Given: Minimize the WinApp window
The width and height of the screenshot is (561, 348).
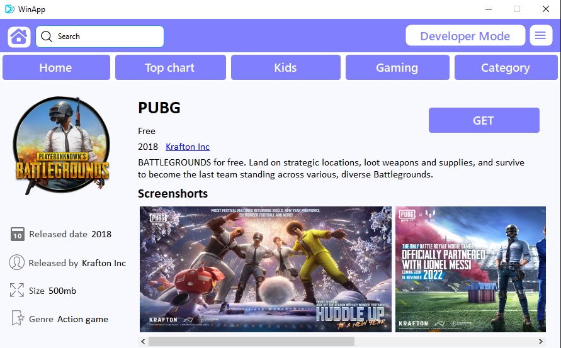Looking at the screenshot, I should point(489,9).
